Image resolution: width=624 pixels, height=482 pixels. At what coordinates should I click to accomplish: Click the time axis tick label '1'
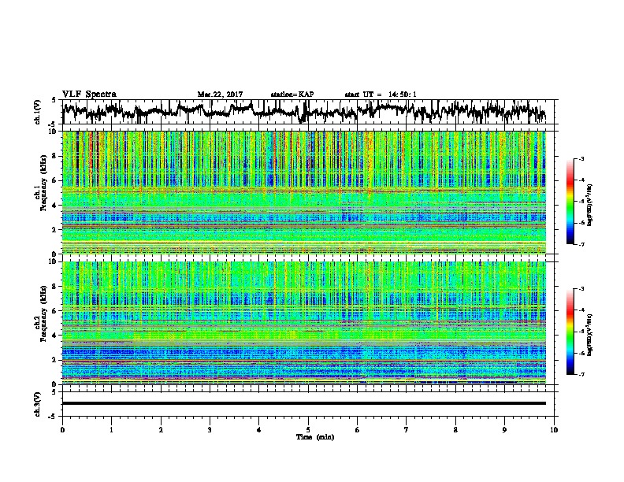click(x=111, y=430)
